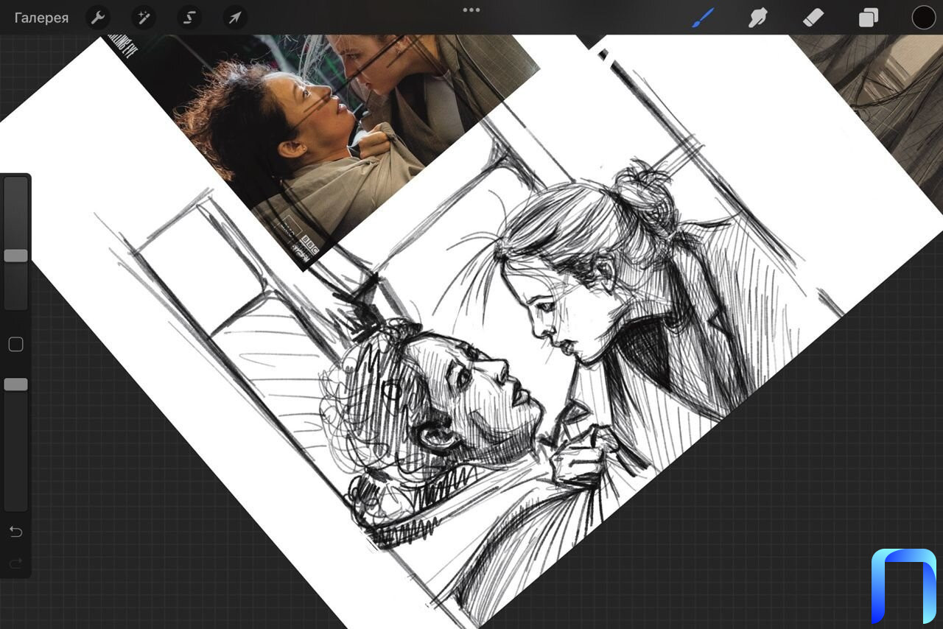Image resolution: width=943 pixels, height=629 pixels.
Task: Undo the last stroke with the arrow
Action: click(x=15, y=532)
